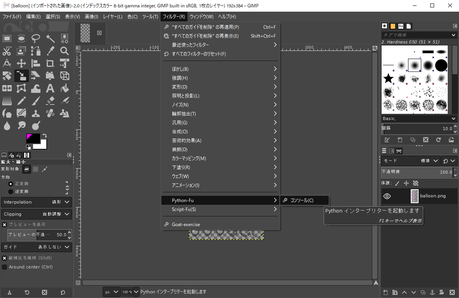Screen dimensions: 459x298
Task: Hide the balloon.png layer
Action: [x=387, y=196]
